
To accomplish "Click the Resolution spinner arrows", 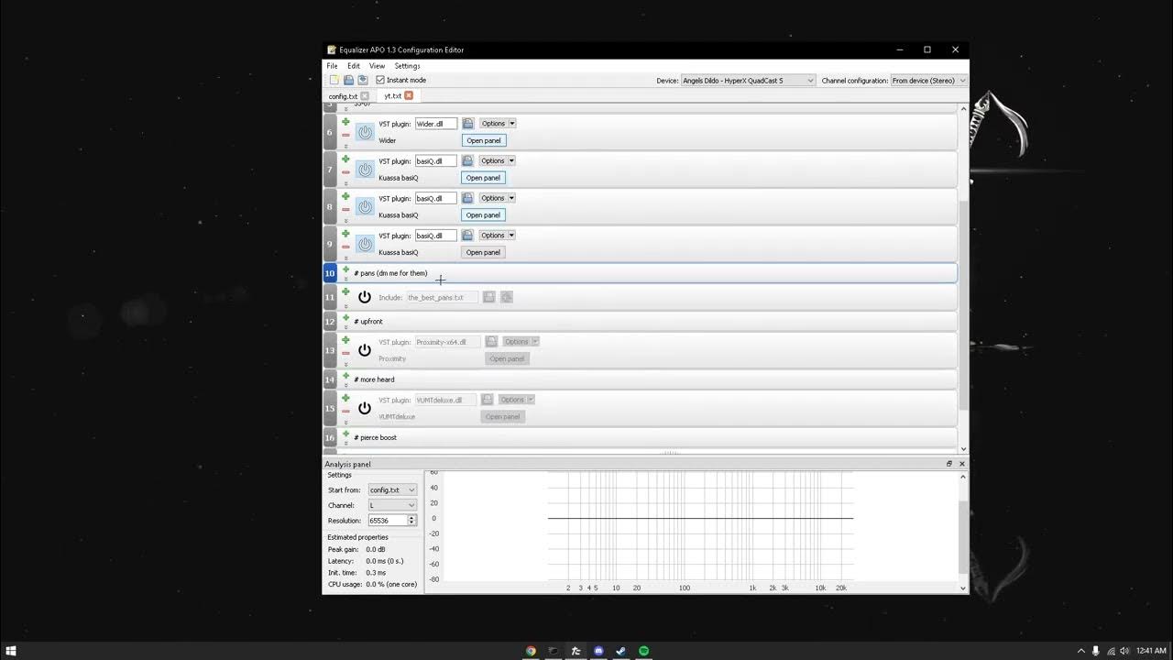I will pos(411,521).
